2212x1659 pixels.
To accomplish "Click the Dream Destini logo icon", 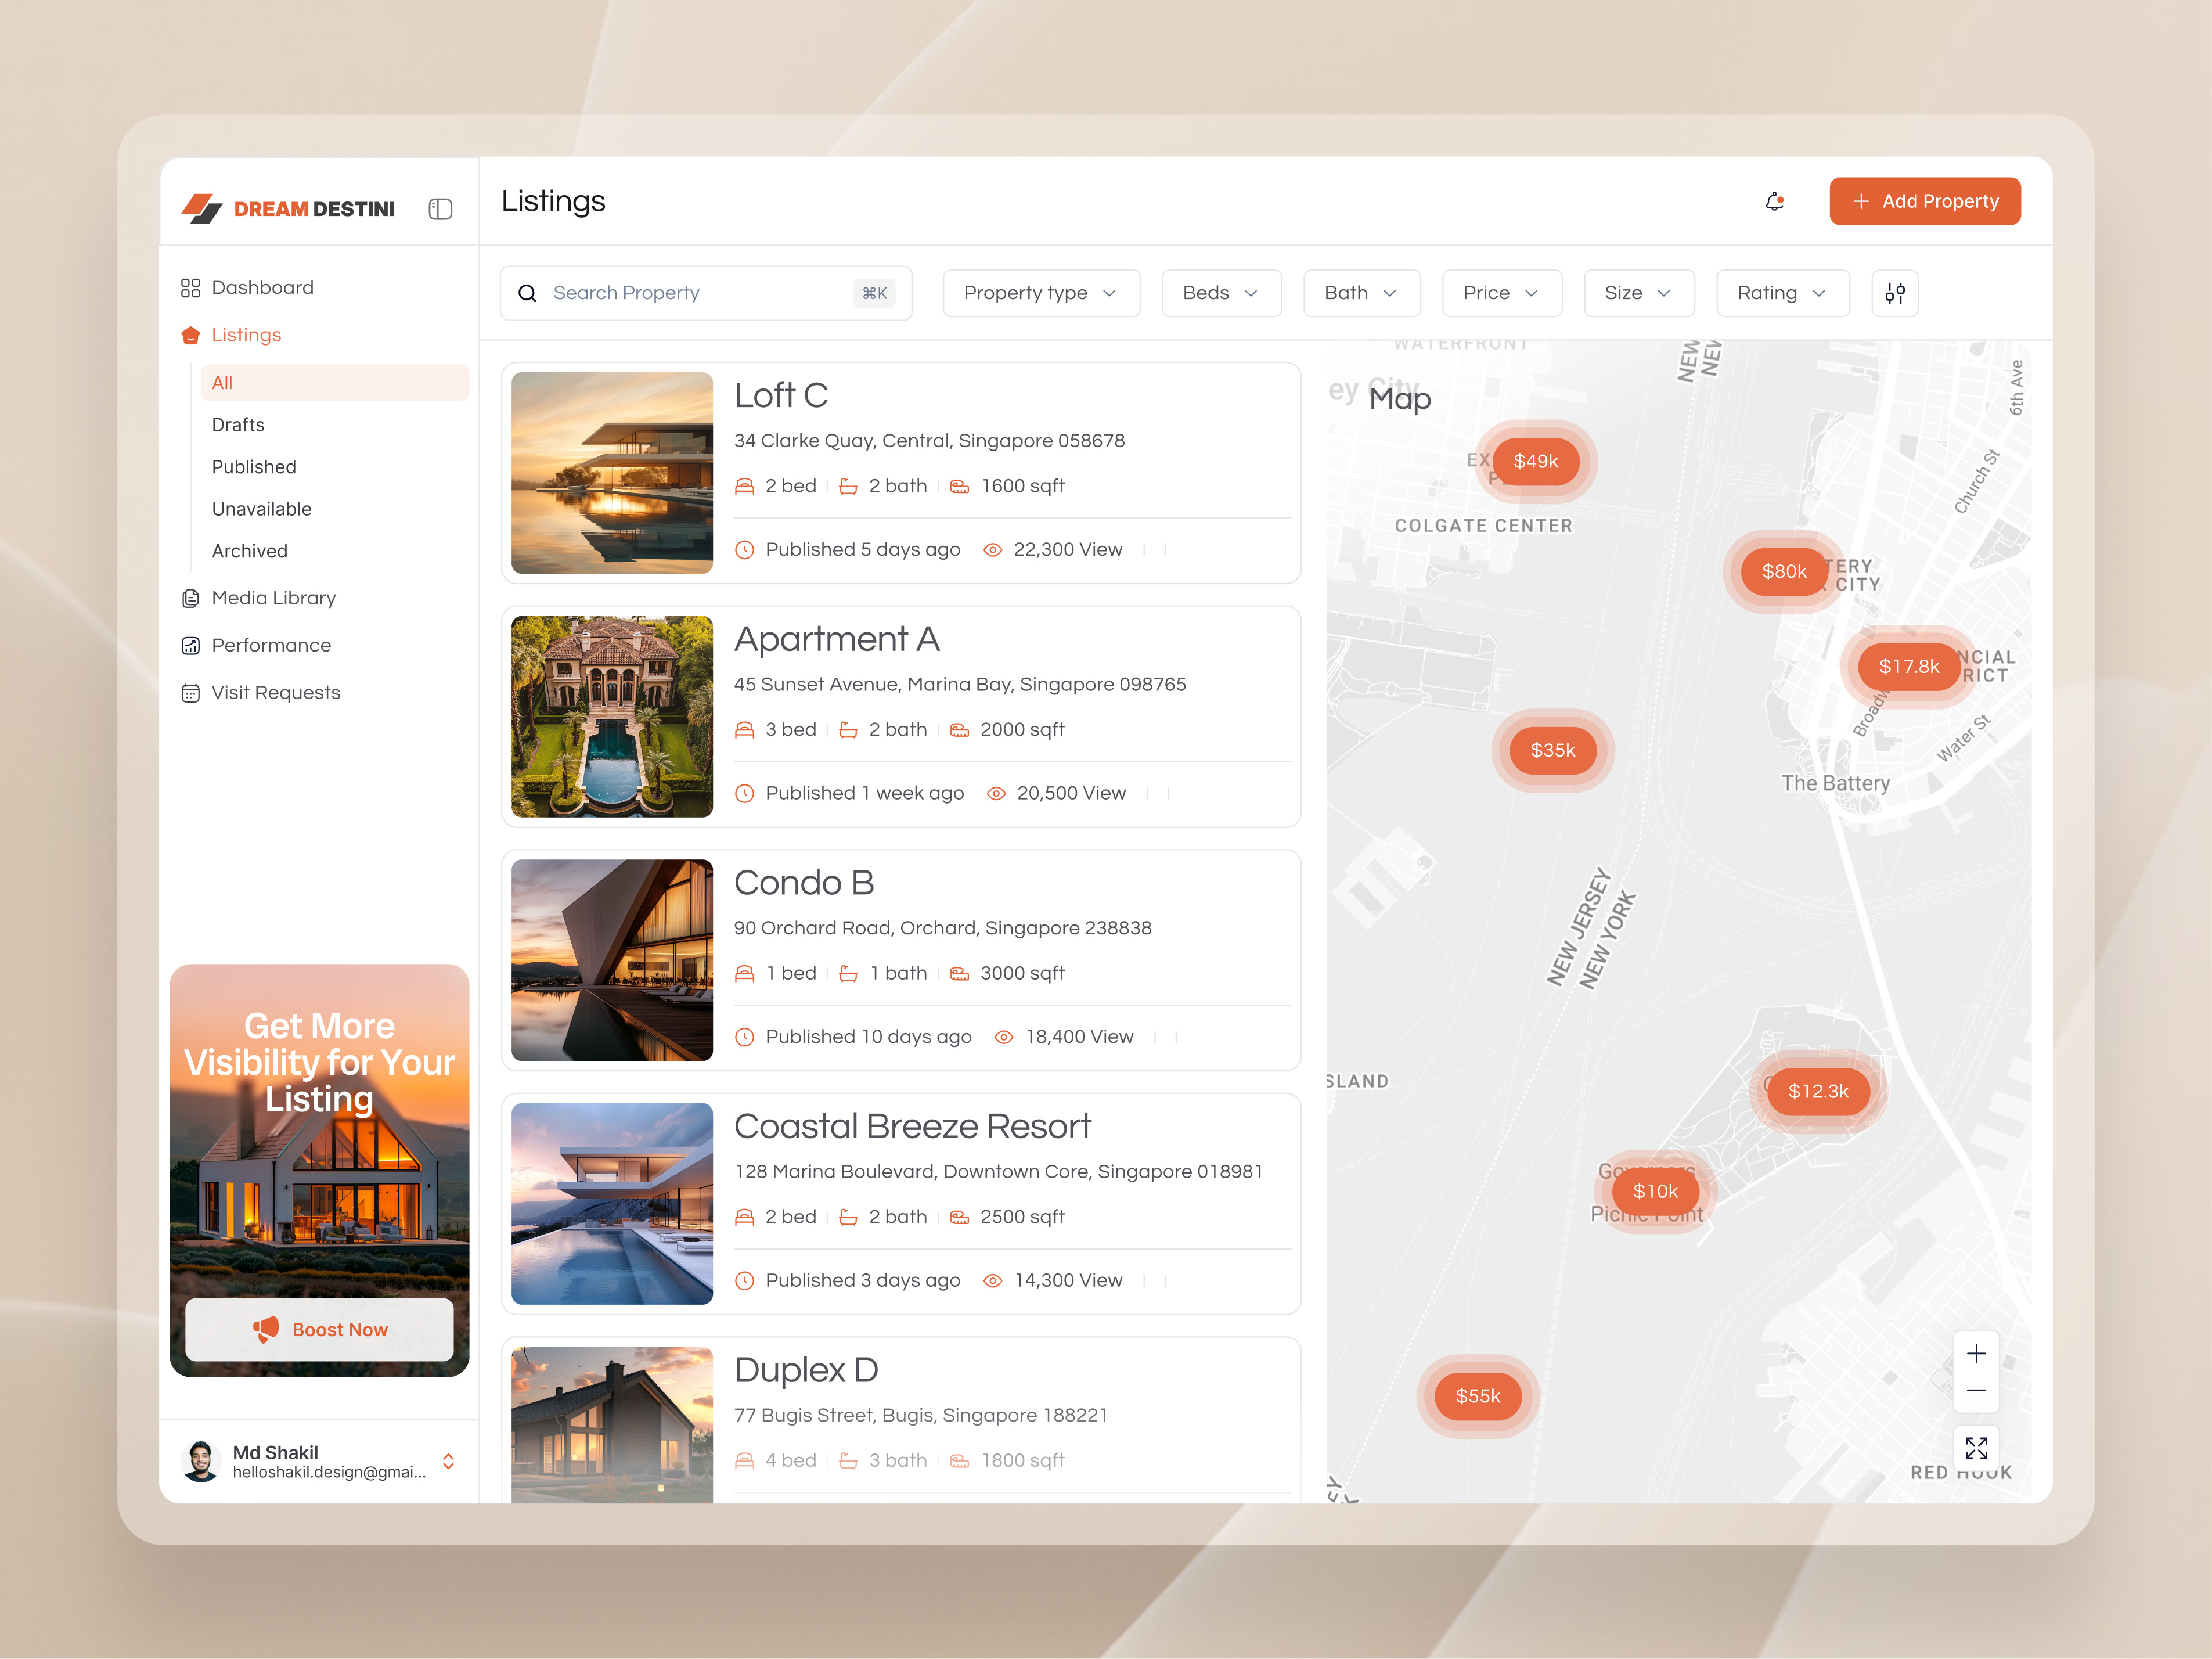I will (x=203, y=208).
